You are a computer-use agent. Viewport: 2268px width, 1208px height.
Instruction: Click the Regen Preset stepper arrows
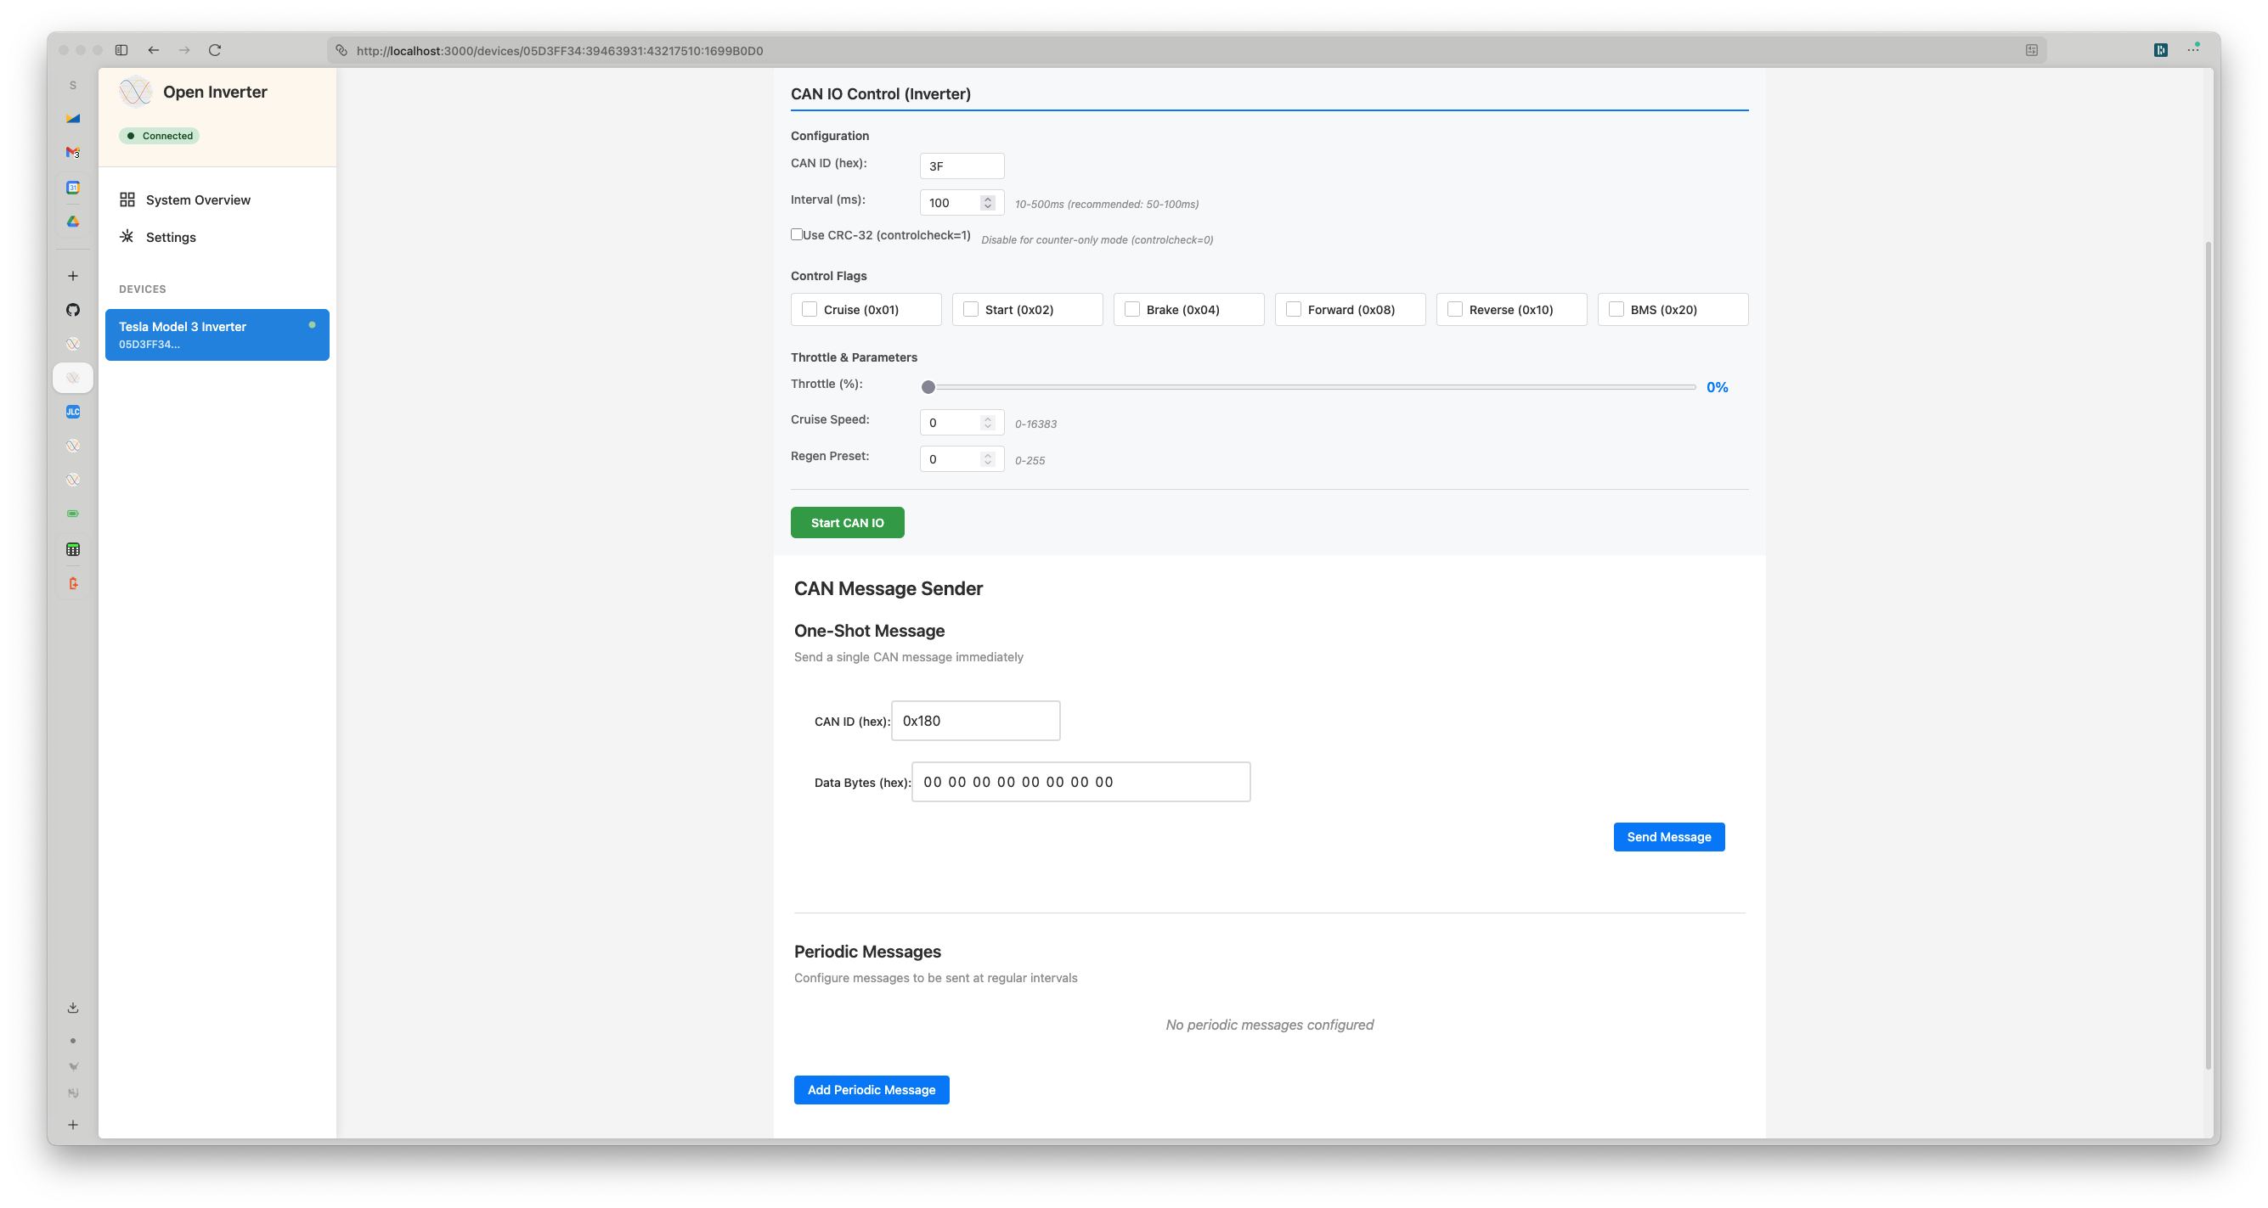pyautogui.click(x=988, y=459)
